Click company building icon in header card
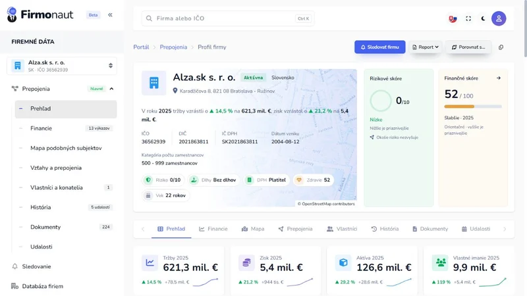 coord(154,83)
